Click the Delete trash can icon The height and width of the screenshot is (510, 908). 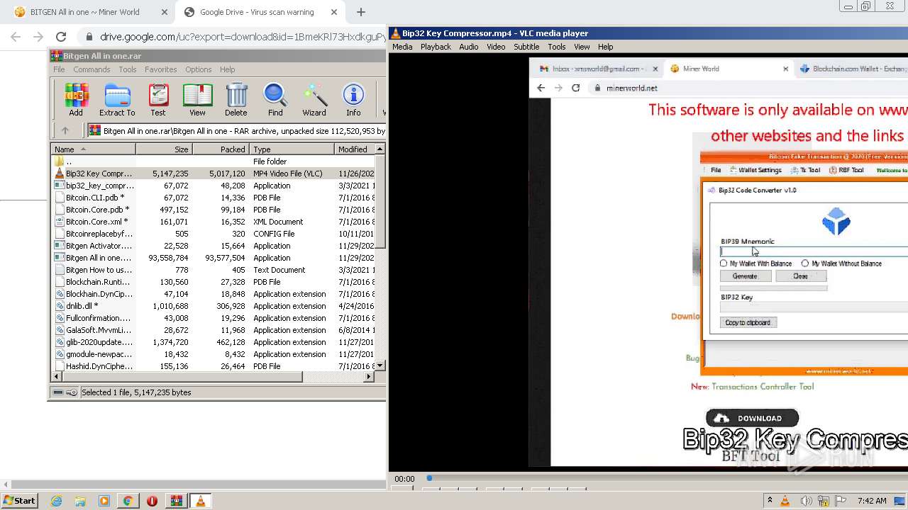coord(236,100)
